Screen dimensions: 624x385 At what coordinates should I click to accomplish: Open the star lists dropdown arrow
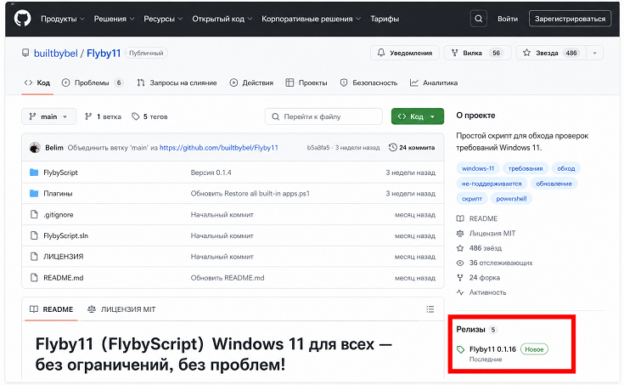click(x=594, y=53)
